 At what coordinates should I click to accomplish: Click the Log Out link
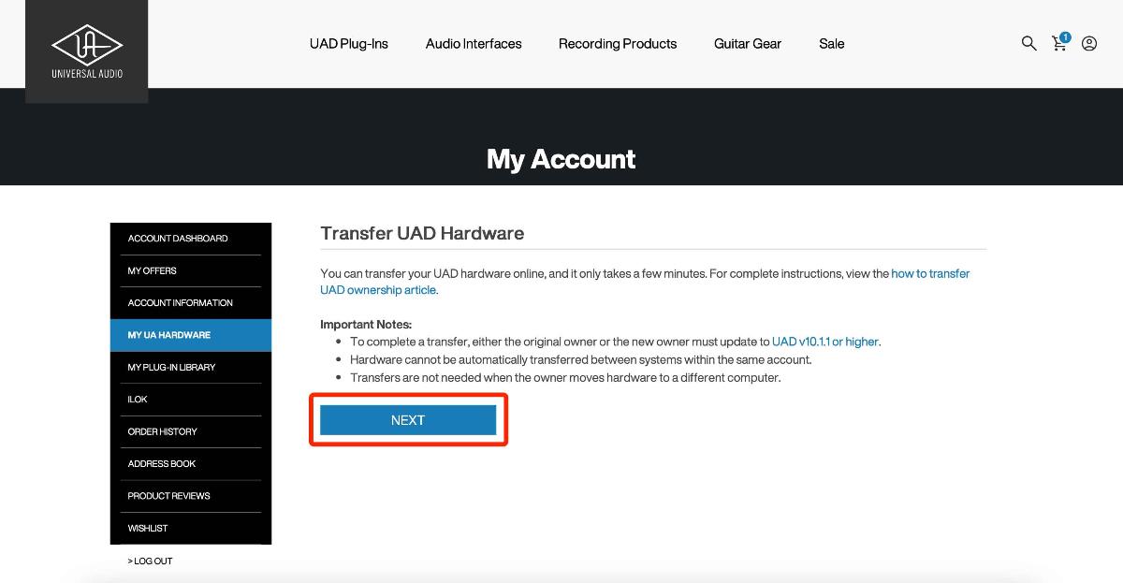[151, 561]
